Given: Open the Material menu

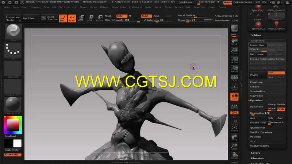Looking at the screenshot, I should (x=104, y=7).
